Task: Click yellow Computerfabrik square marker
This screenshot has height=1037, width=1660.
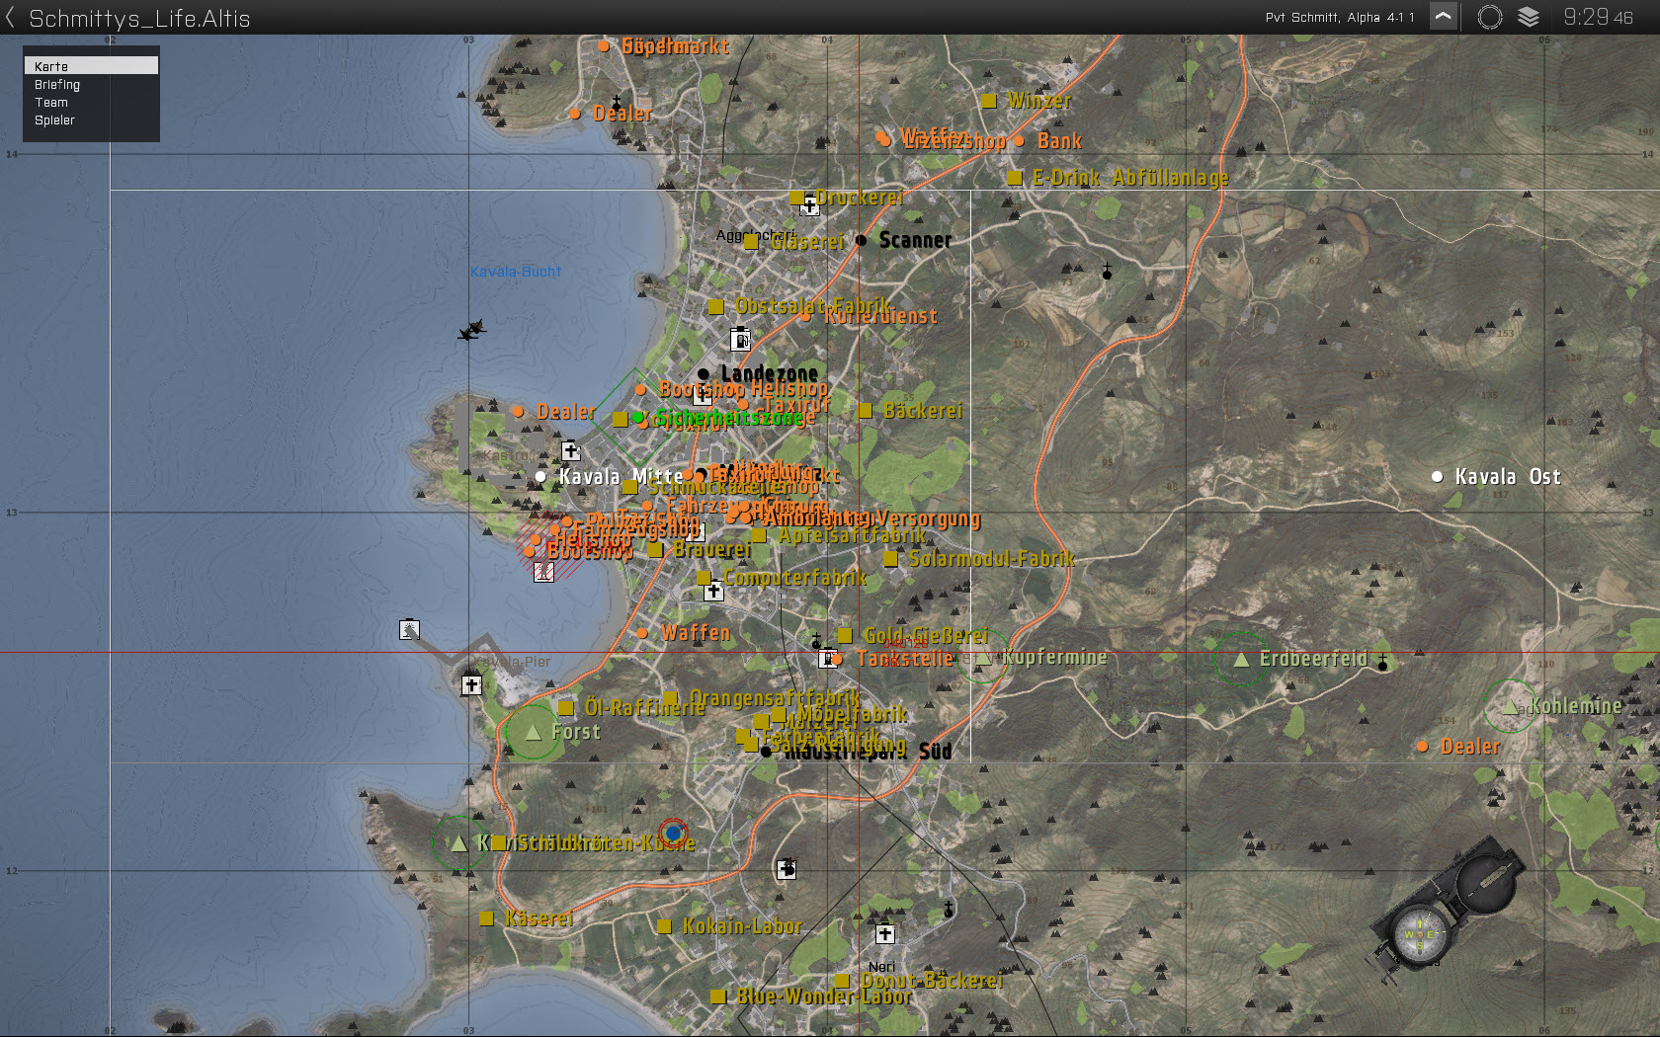Action: [x=705, y=577]
